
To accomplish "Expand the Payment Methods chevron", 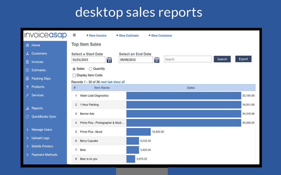I will click(27, 155).
